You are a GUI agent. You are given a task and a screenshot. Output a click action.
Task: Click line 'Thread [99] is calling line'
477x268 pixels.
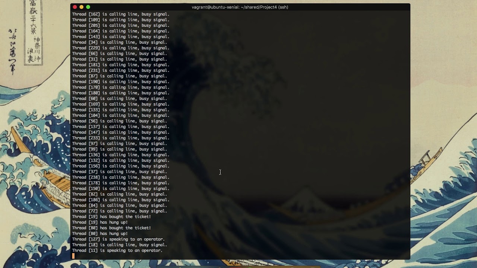tap(120, 149)
